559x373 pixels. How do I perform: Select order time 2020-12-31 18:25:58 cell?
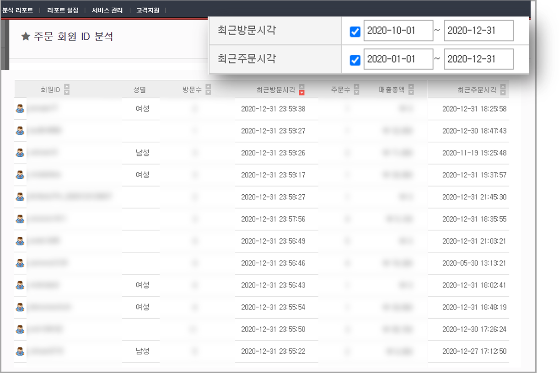point(474,109)
